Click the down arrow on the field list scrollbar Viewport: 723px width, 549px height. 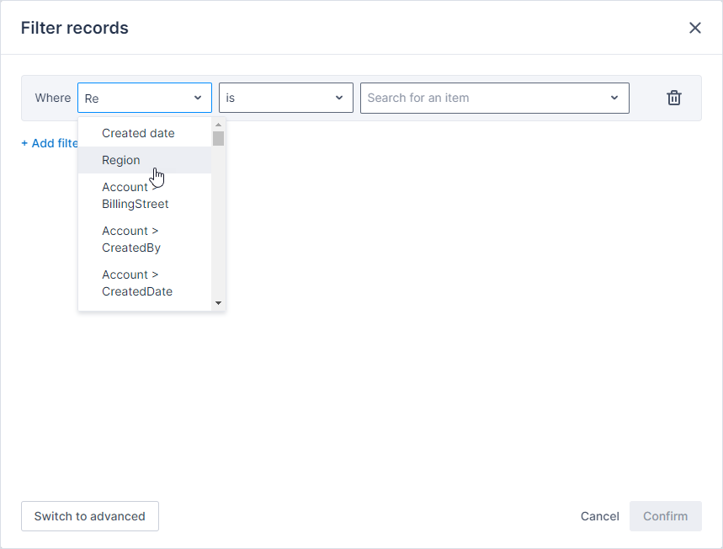pos(217,301)
